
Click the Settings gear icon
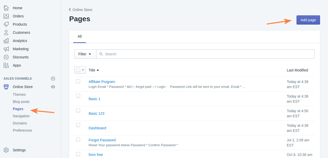6,150
